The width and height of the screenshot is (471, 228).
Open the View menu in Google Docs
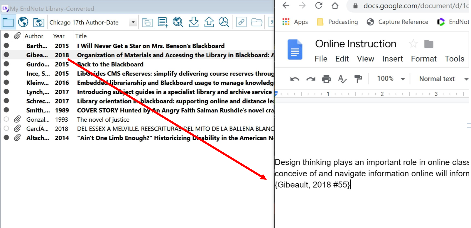[366, 59]
